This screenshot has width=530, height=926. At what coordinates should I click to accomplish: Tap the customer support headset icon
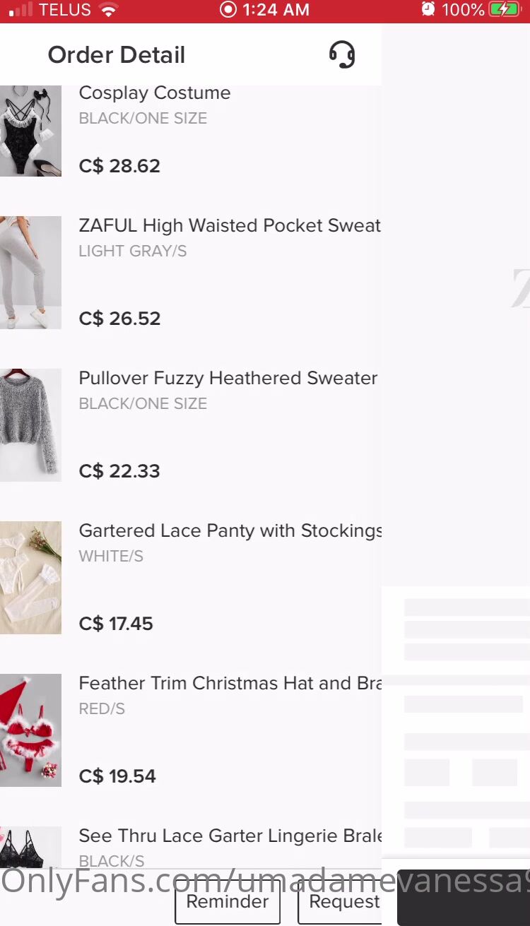pyautogui.click(x=342, y=54)
